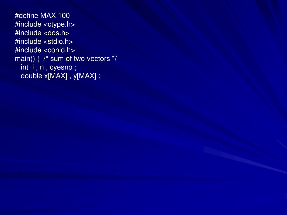
Task: Click the '#include' word before <conio.h>
Action: click(x=28, y=50)
